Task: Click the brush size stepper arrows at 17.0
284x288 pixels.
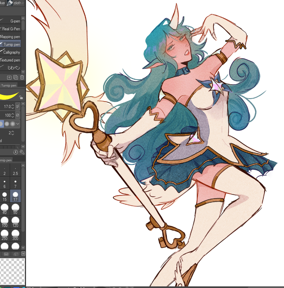Action: pyautogui.click(x=13, y=107)
